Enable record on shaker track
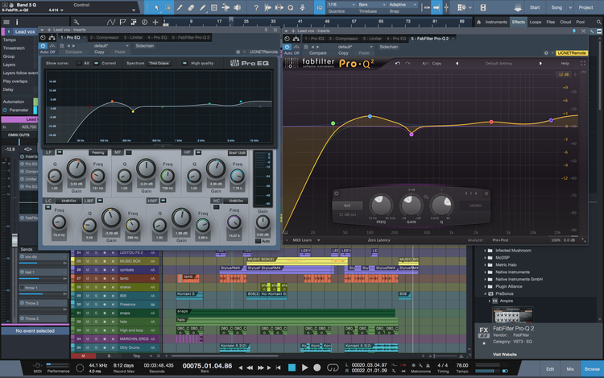 tap(105, 287)
